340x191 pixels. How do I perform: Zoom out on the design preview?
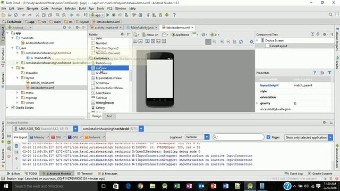click(228, 41)
